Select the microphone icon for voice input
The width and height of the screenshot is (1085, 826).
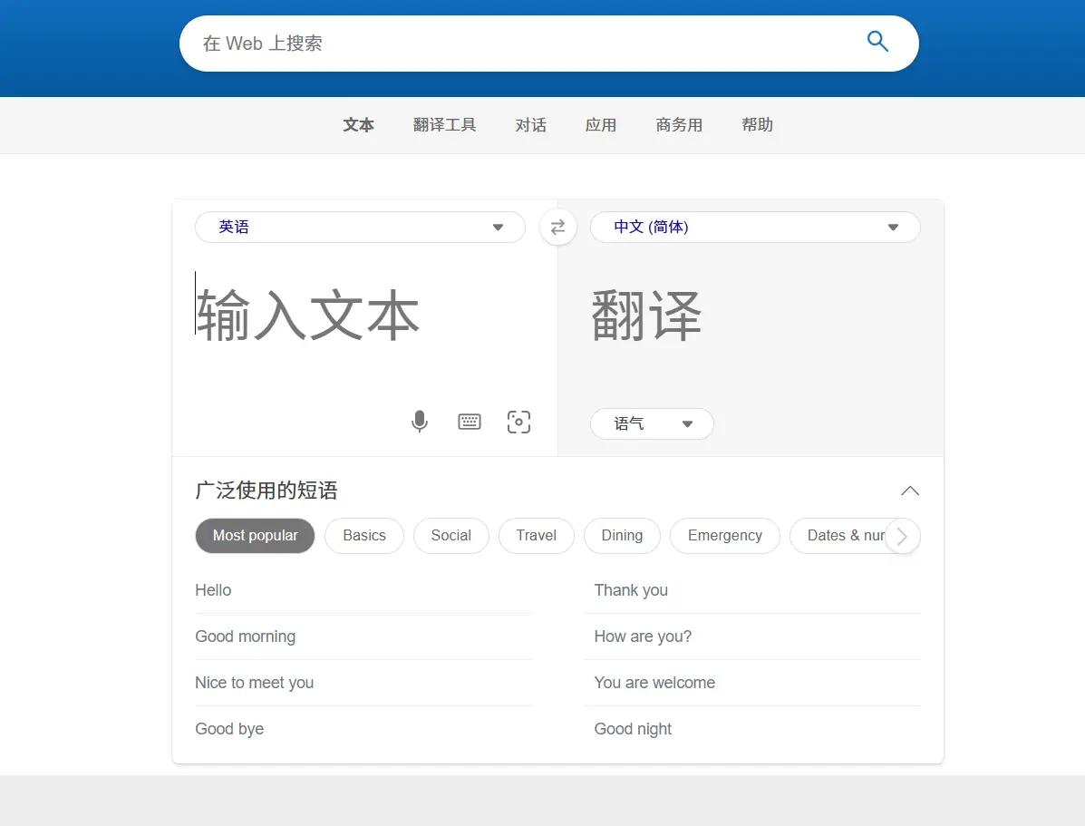click(x=419, y=422)
